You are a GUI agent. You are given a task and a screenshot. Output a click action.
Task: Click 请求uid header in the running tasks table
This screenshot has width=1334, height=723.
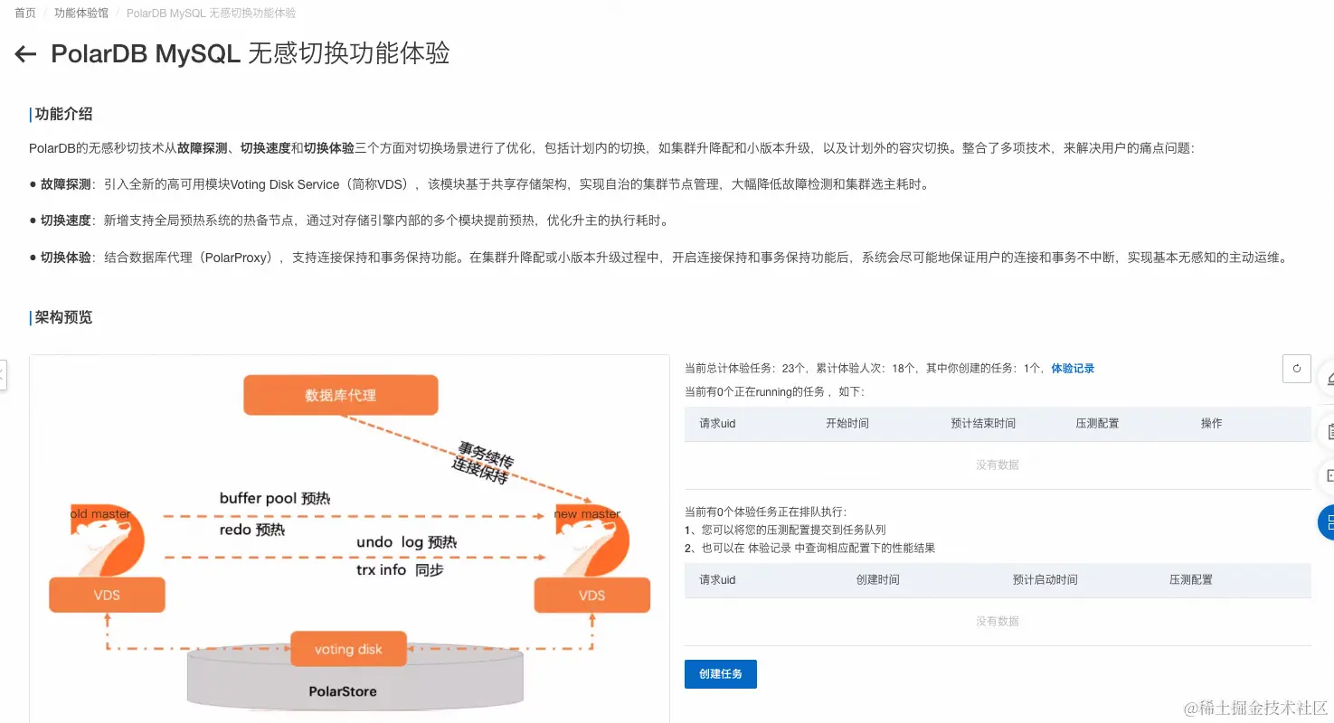click(718, 423)
